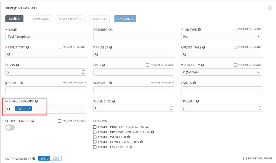276x163 pixels.
Task: Select JSON format for Extra Variables
Action: click(56, 158)
